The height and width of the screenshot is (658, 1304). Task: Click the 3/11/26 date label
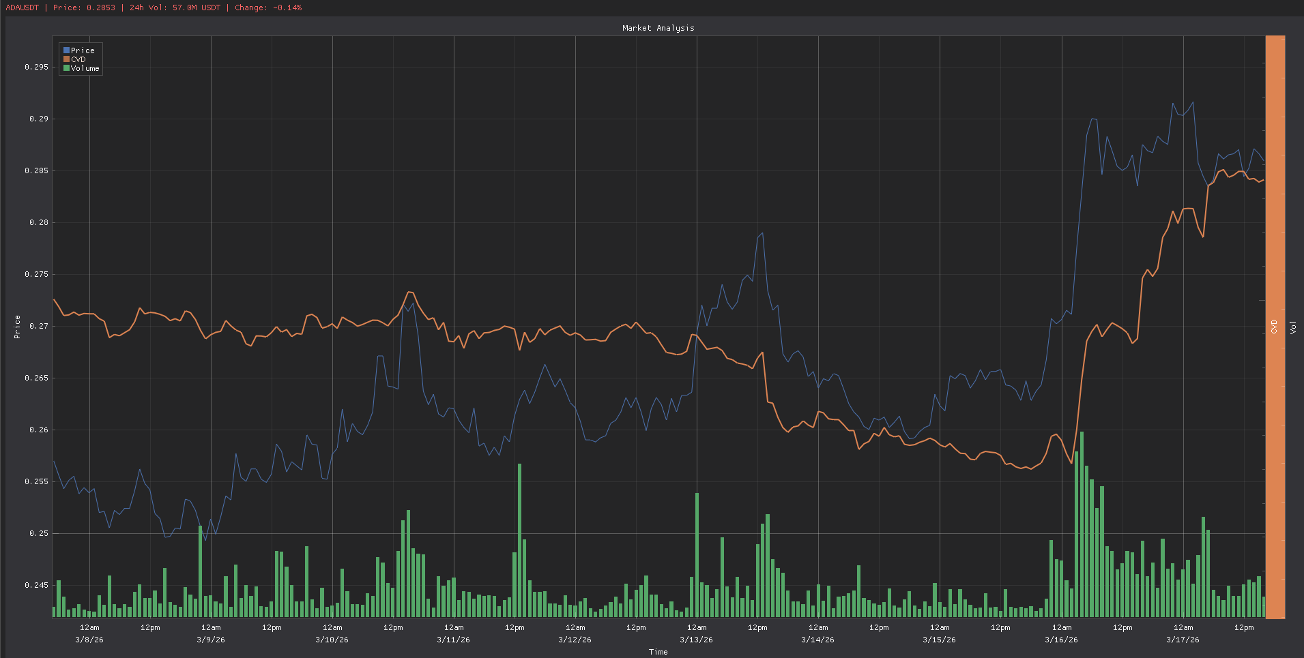point(454,640)
